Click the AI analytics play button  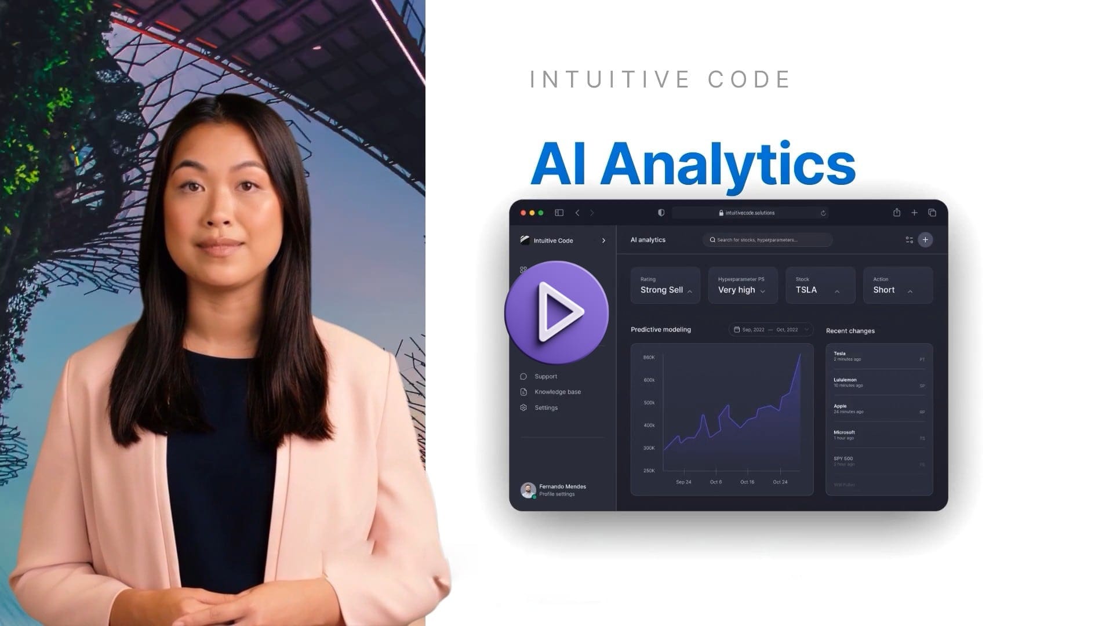point(555,311)
